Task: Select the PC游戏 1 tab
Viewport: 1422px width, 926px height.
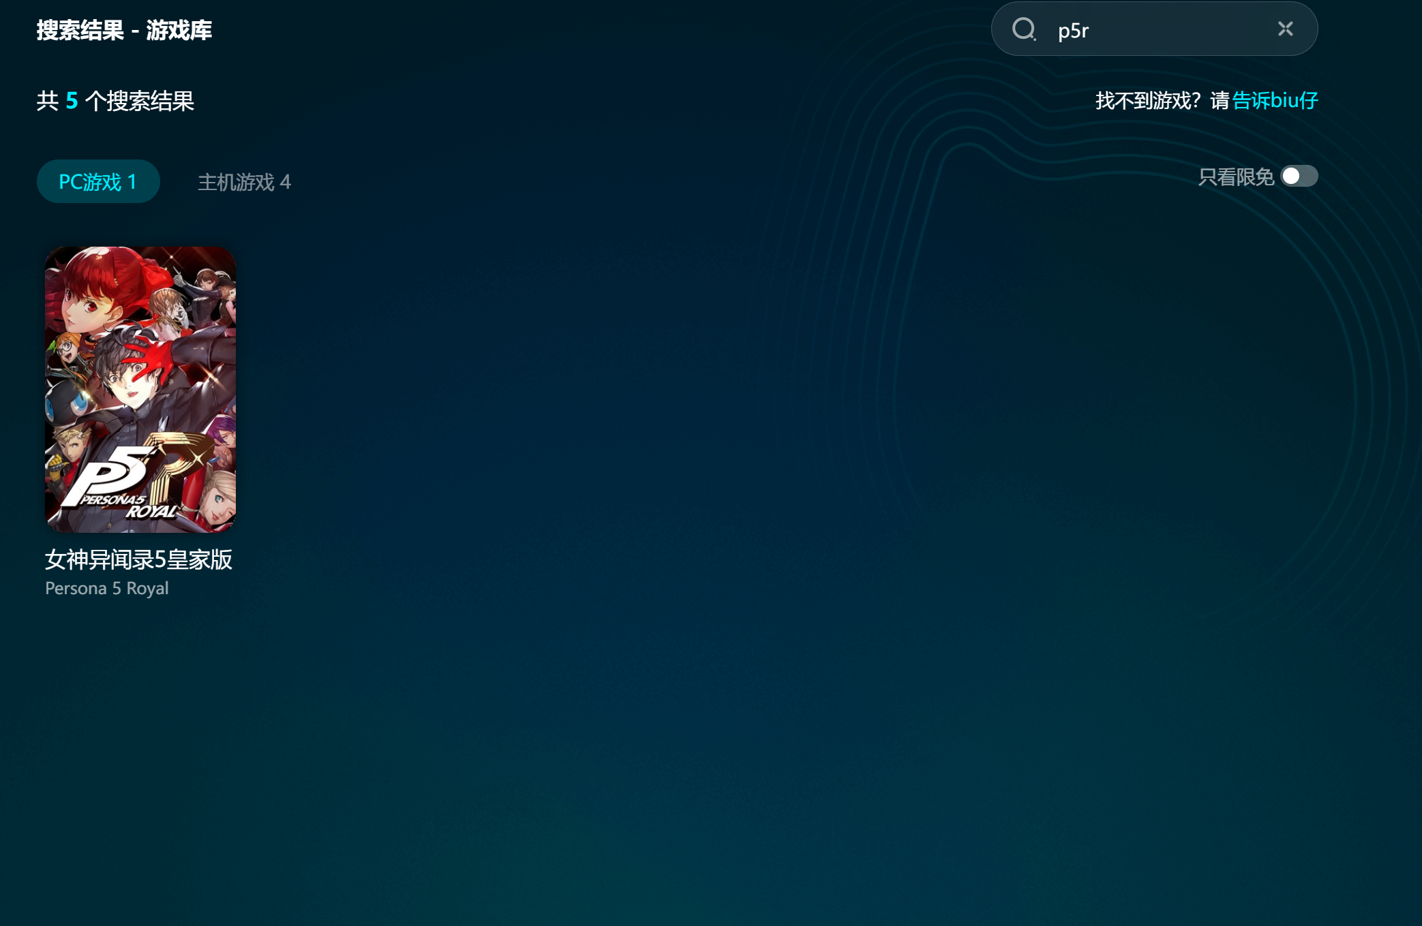Action: click(x=98, y=181)
